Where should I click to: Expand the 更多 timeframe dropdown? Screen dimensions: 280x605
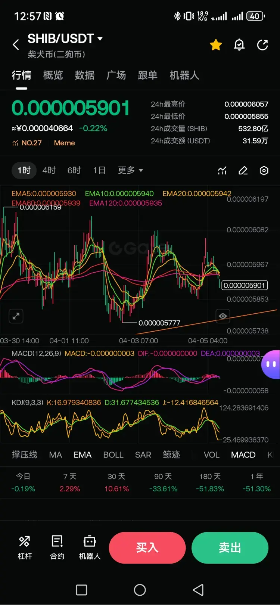coord(130,170)
